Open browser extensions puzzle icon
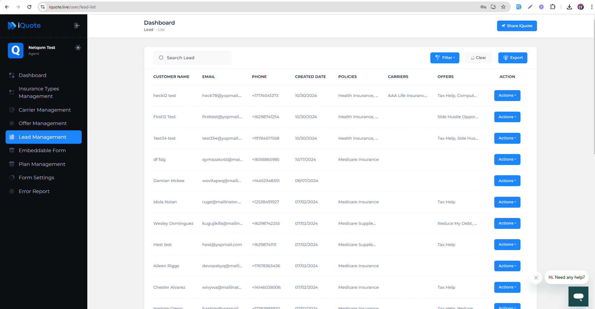The height and width of the screenshot is (309, 595). click(x=553, y=7)
